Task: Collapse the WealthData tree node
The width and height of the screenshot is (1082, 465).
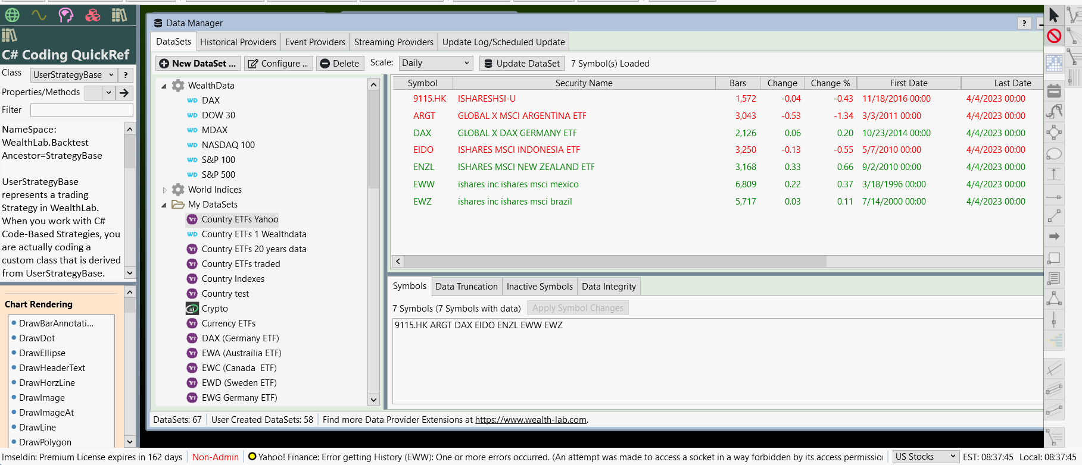Action: click(164, 86)
